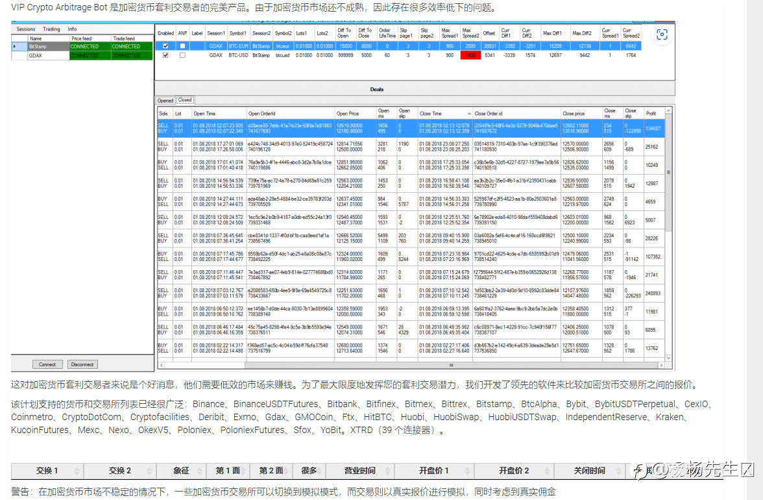Click the Max Diff2 column header

[585, 33]
